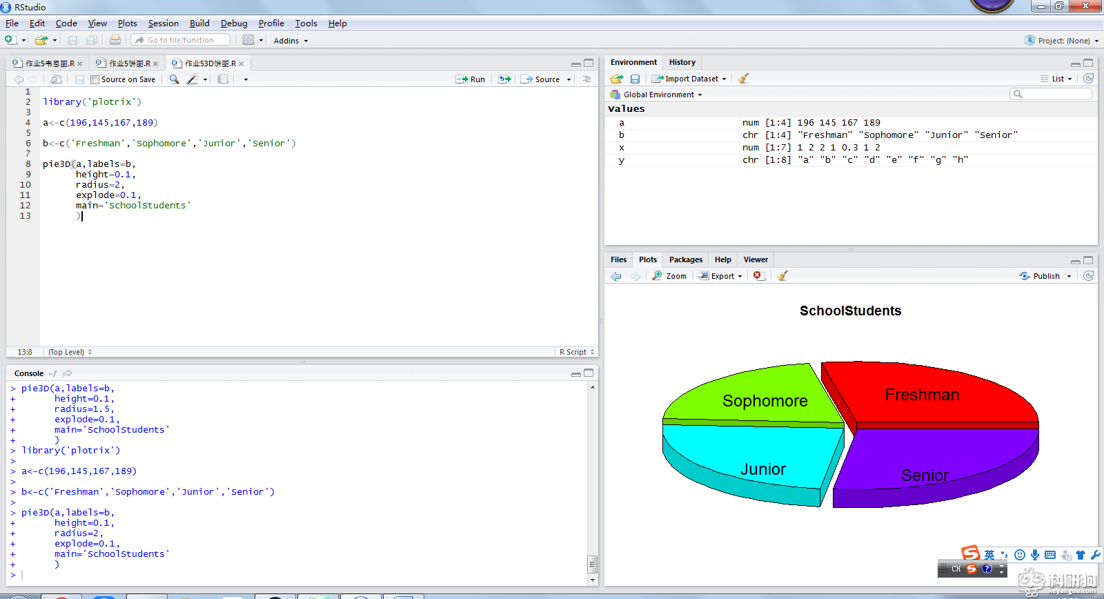Screen dimensions: 1104x599
Task: Click the Go to file/function field
Action: (181, 40)
